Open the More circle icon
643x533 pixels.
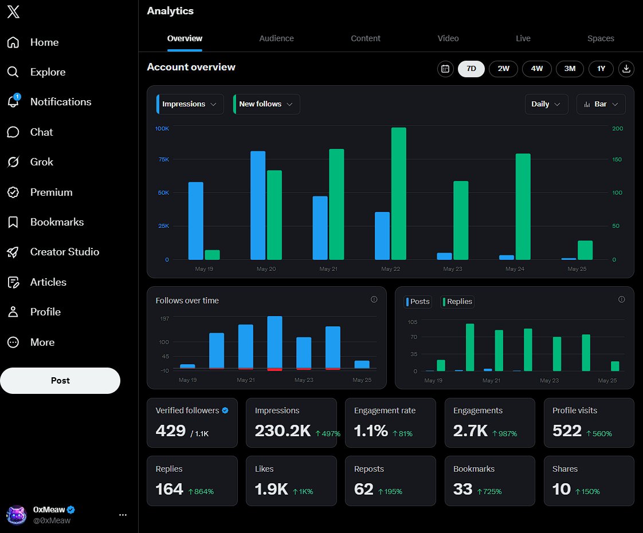point(13,342)
